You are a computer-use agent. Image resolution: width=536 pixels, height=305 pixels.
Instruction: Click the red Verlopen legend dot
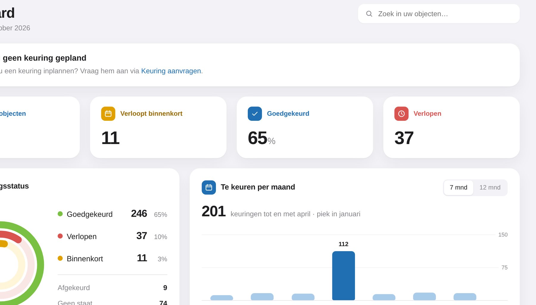(60, 236)
